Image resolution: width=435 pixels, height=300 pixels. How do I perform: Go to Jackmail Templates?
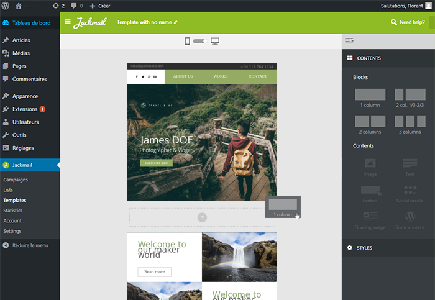coord(15,200)
